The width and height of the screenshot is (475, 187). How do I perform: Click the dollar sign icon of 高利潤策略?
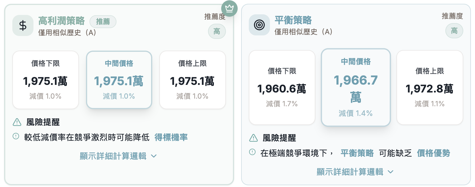click(x=23, y=26)
